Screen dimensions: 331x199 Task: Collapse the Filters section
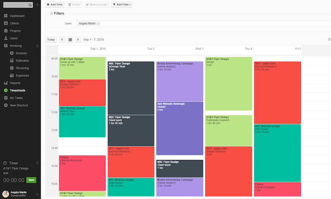pos(52,13)
